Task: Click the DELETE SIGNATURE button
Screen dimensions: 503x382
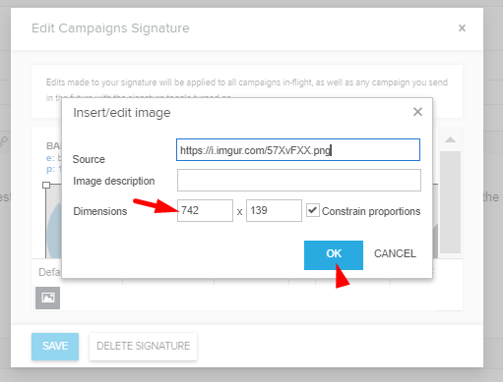Action: [x=143, y=347]
